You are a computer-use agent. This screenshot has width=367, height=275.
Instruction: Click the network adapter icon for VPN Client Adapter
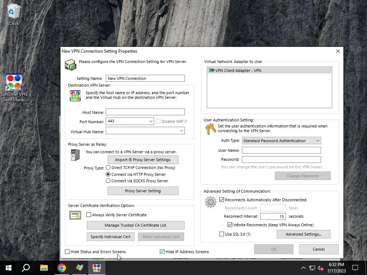click(x=211, y=70)
